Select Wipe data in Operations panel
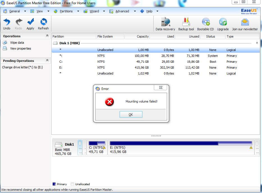This screenshot has width=262, height=193. pyautogui.click(x=17, y=43)
